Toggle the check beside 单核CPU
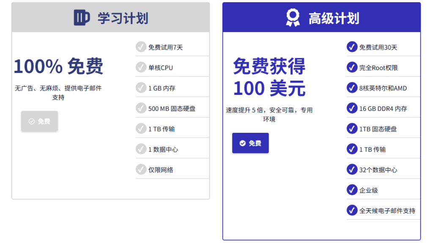The width and height of the screenshot is (433, 247). 141,67
